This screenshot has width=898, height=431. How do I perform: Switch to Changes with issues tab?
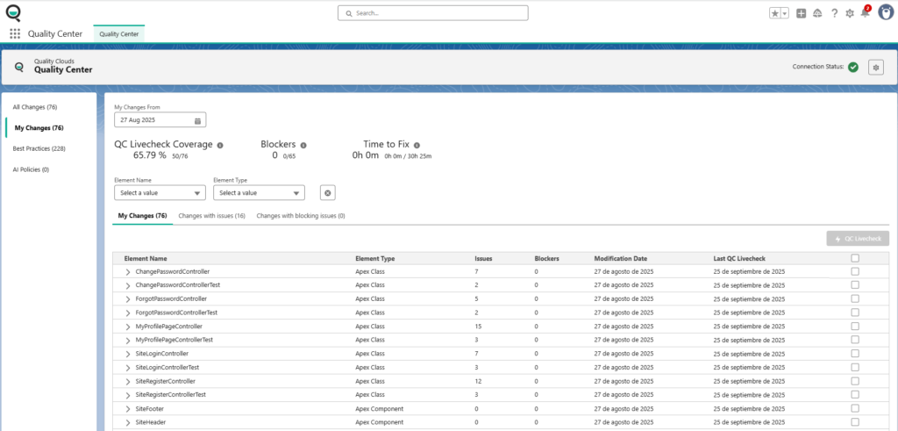tap(211, 215)
